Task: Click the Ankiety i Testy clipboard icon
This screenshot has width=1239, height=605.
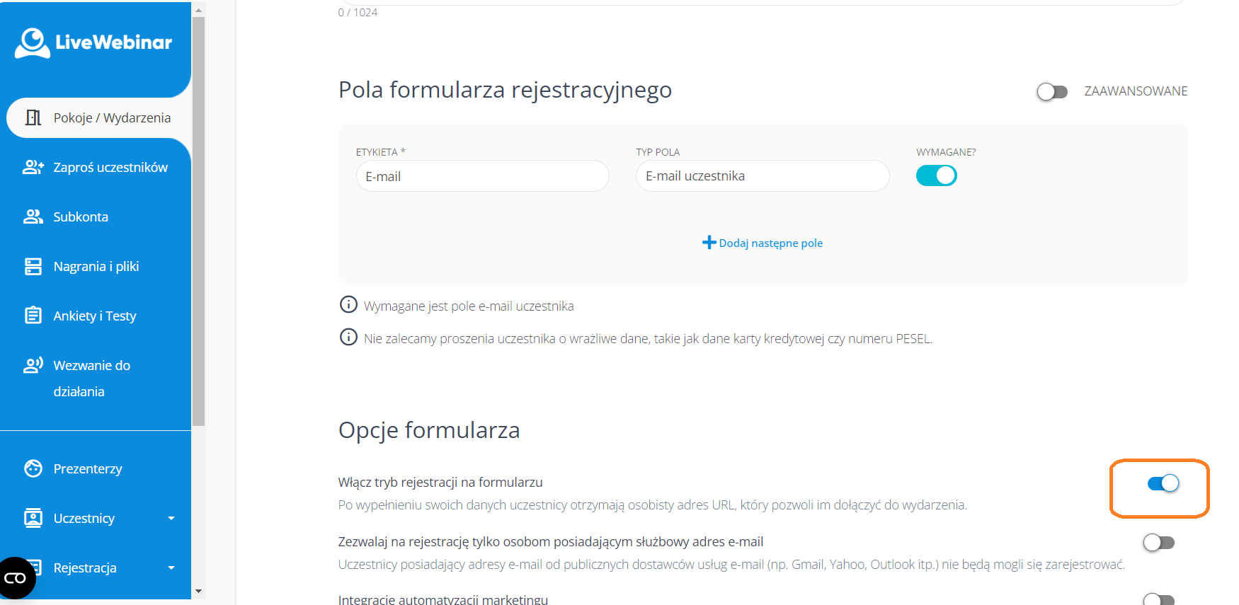Action: 33,316
